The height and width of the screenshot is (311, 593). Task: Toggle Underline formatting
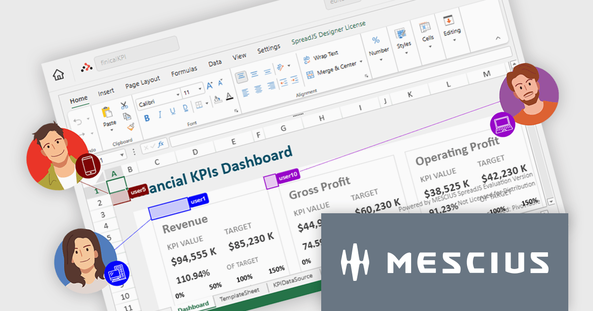coord(172,112)
